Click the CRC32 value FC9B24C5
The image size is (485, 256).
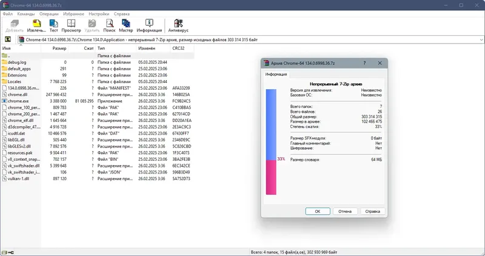[x=181, y=101]
